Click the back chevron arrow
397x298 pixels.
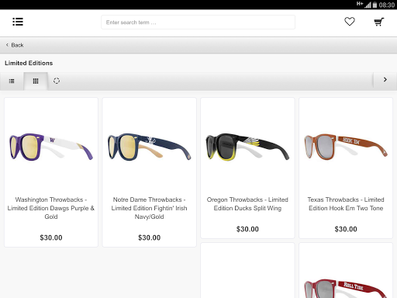(x=7, y=45)
